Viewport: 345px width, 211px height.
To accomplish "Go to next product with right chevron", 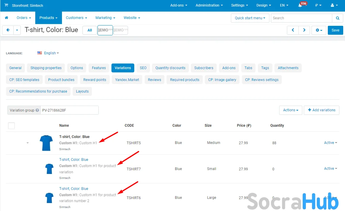I will (304, 30).
